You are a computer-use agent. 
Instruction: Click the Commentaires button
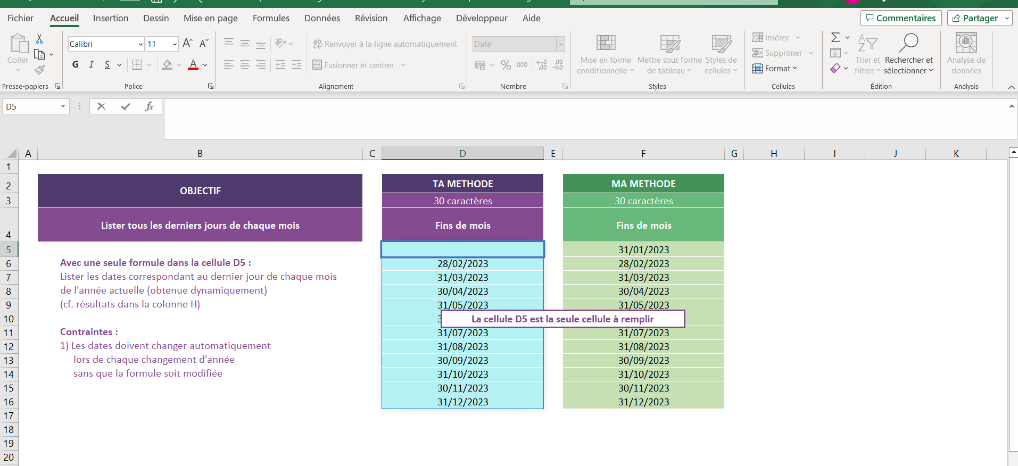[901, 18]
